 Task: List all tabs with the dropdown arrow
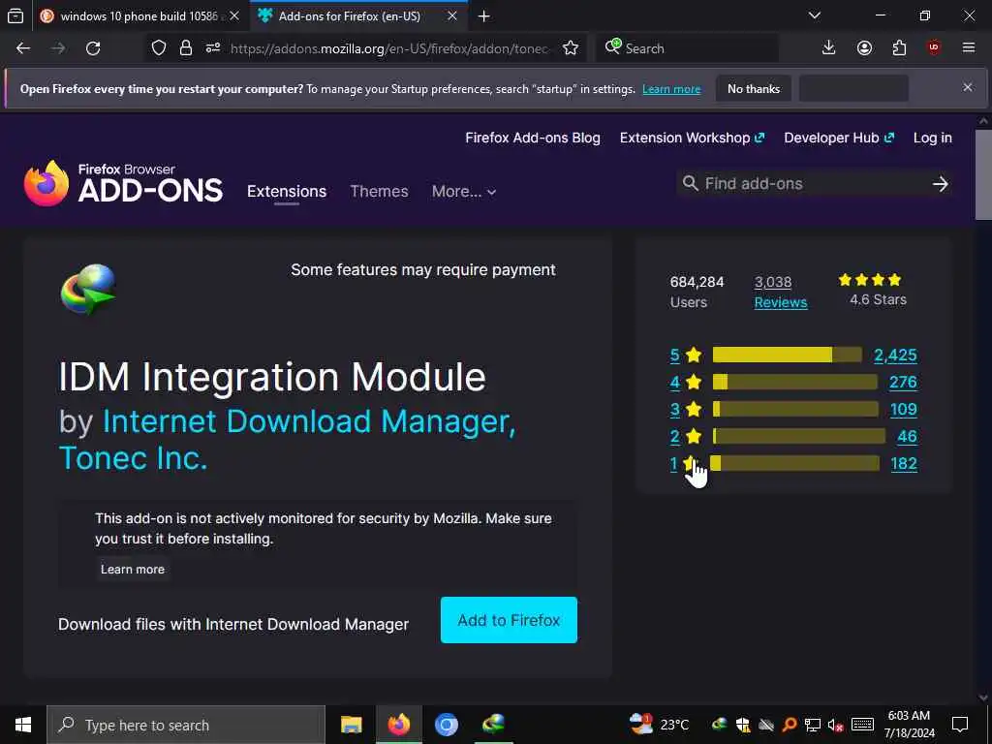point(814,15)
